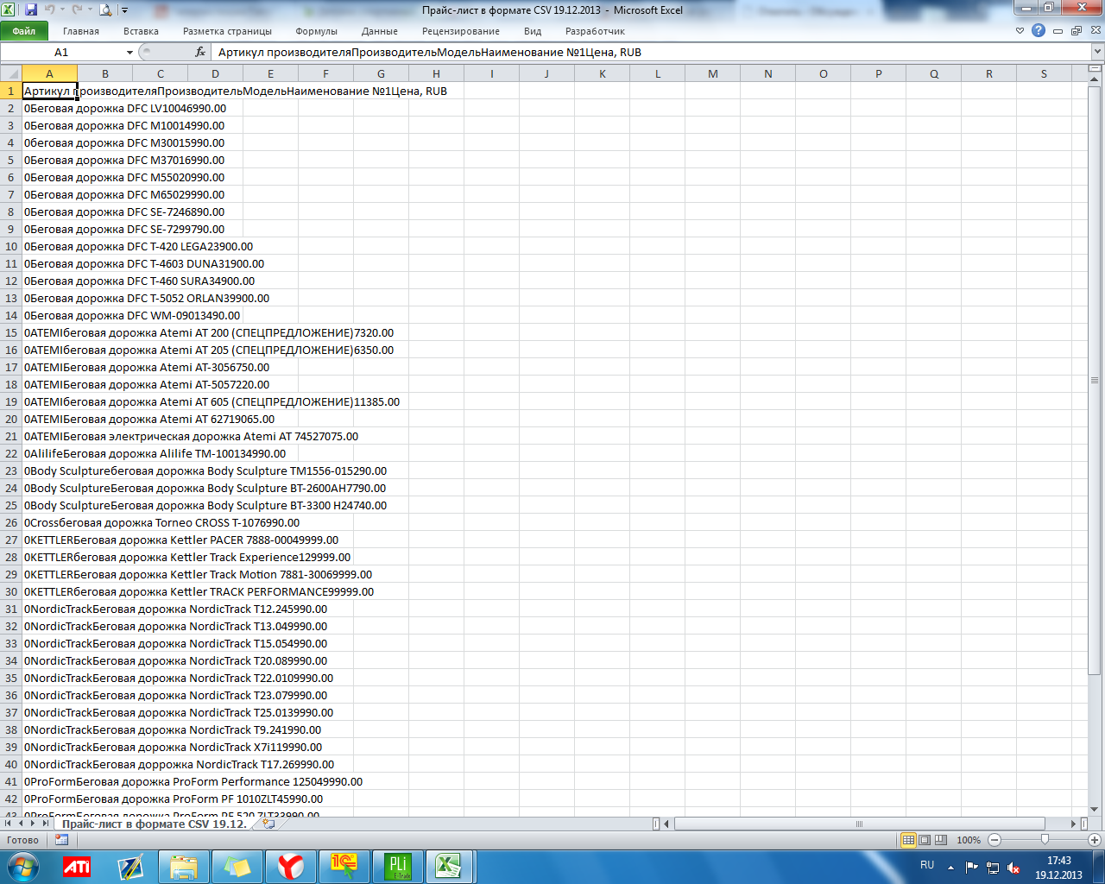The image size is (1105, 884).
Task: Open the Формулы ribbon tab
Action: 316,31
